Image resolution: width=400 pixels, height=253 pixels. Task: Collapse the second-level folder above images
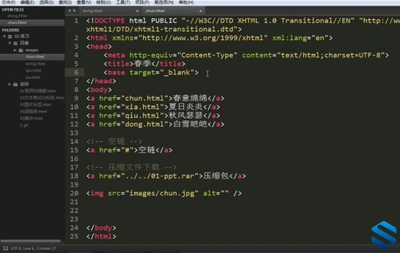[x=10, y=43]
